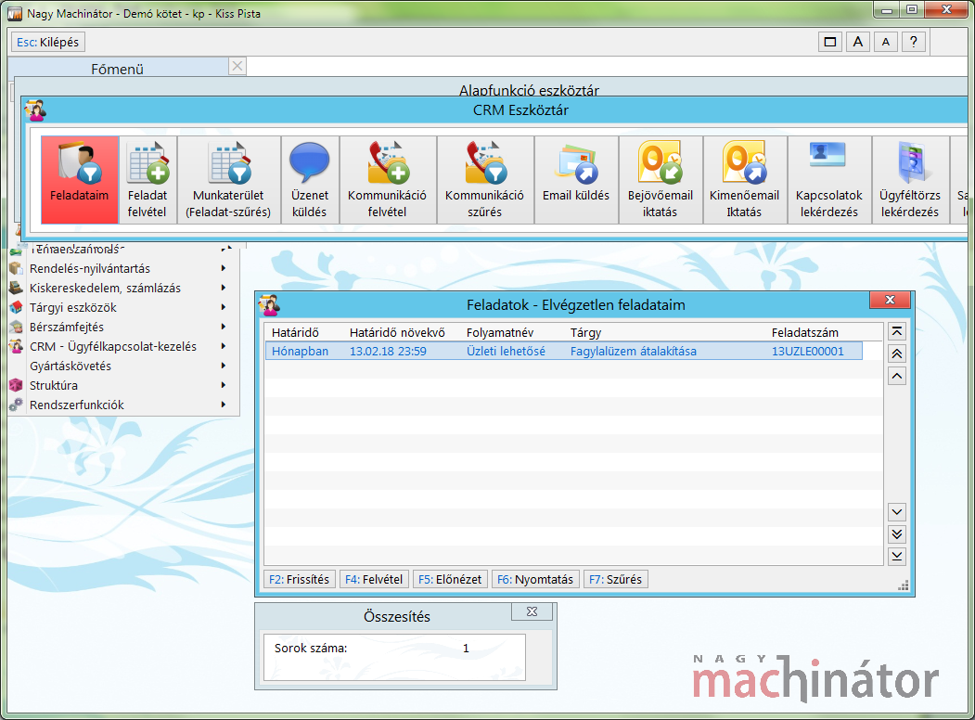Open Munkaterület (Feladat-szűrés) icon
The image size is (975, 720).
[228, 180]
